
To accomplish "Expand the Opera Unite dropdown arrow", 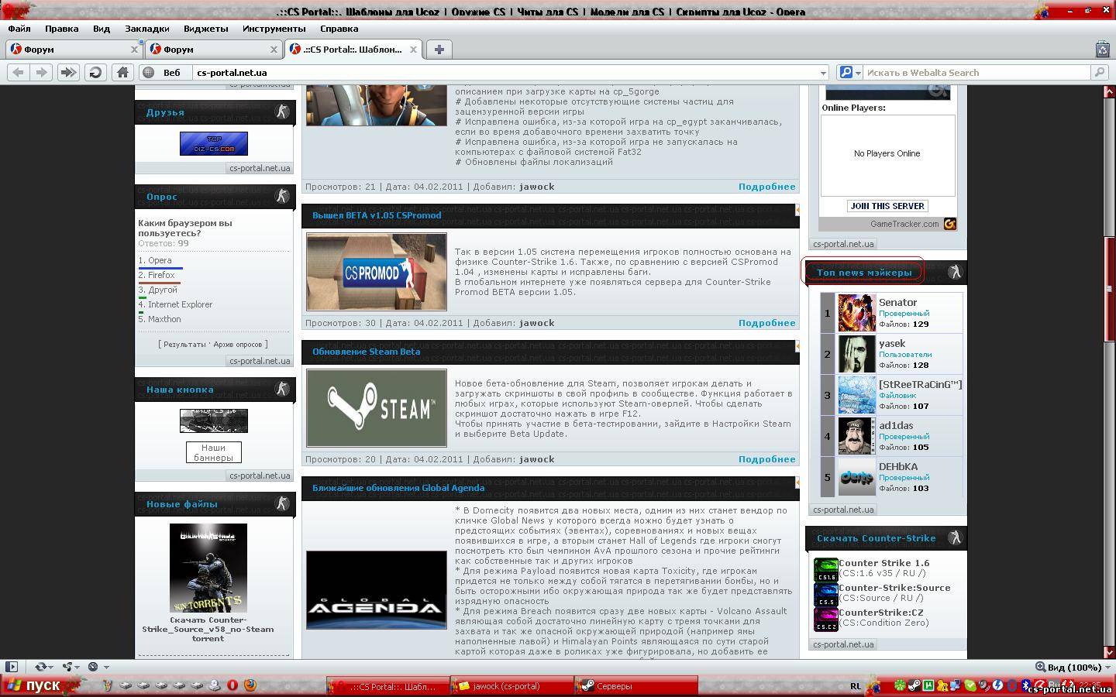I will [x=78, y=667].
